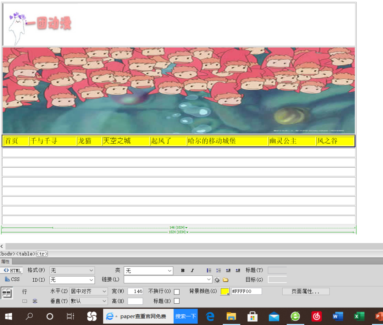The height and width of the screenshot is (325, 383).
Task: Click the 属性 panel title tab
Action: coord(5,261)
